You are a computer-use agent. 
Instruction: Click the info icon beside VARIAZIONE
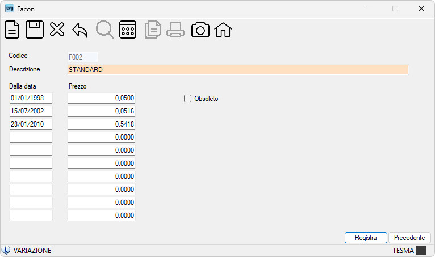point(6,250)
